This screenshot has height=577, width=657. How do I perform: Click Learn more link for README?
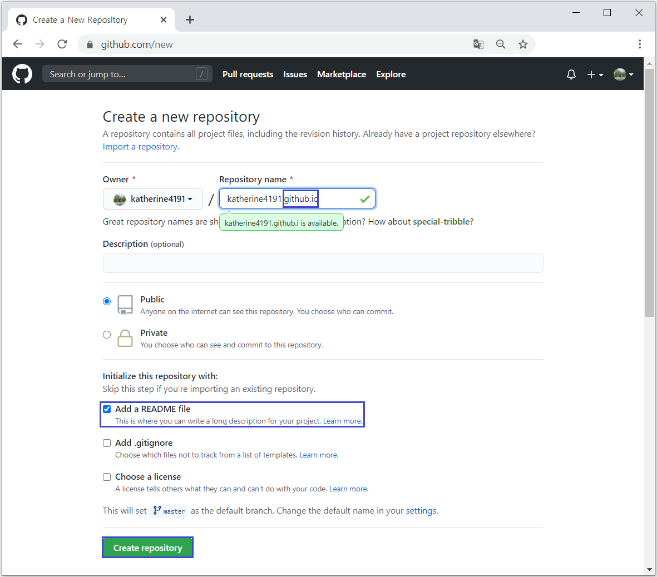click(342, 421)
